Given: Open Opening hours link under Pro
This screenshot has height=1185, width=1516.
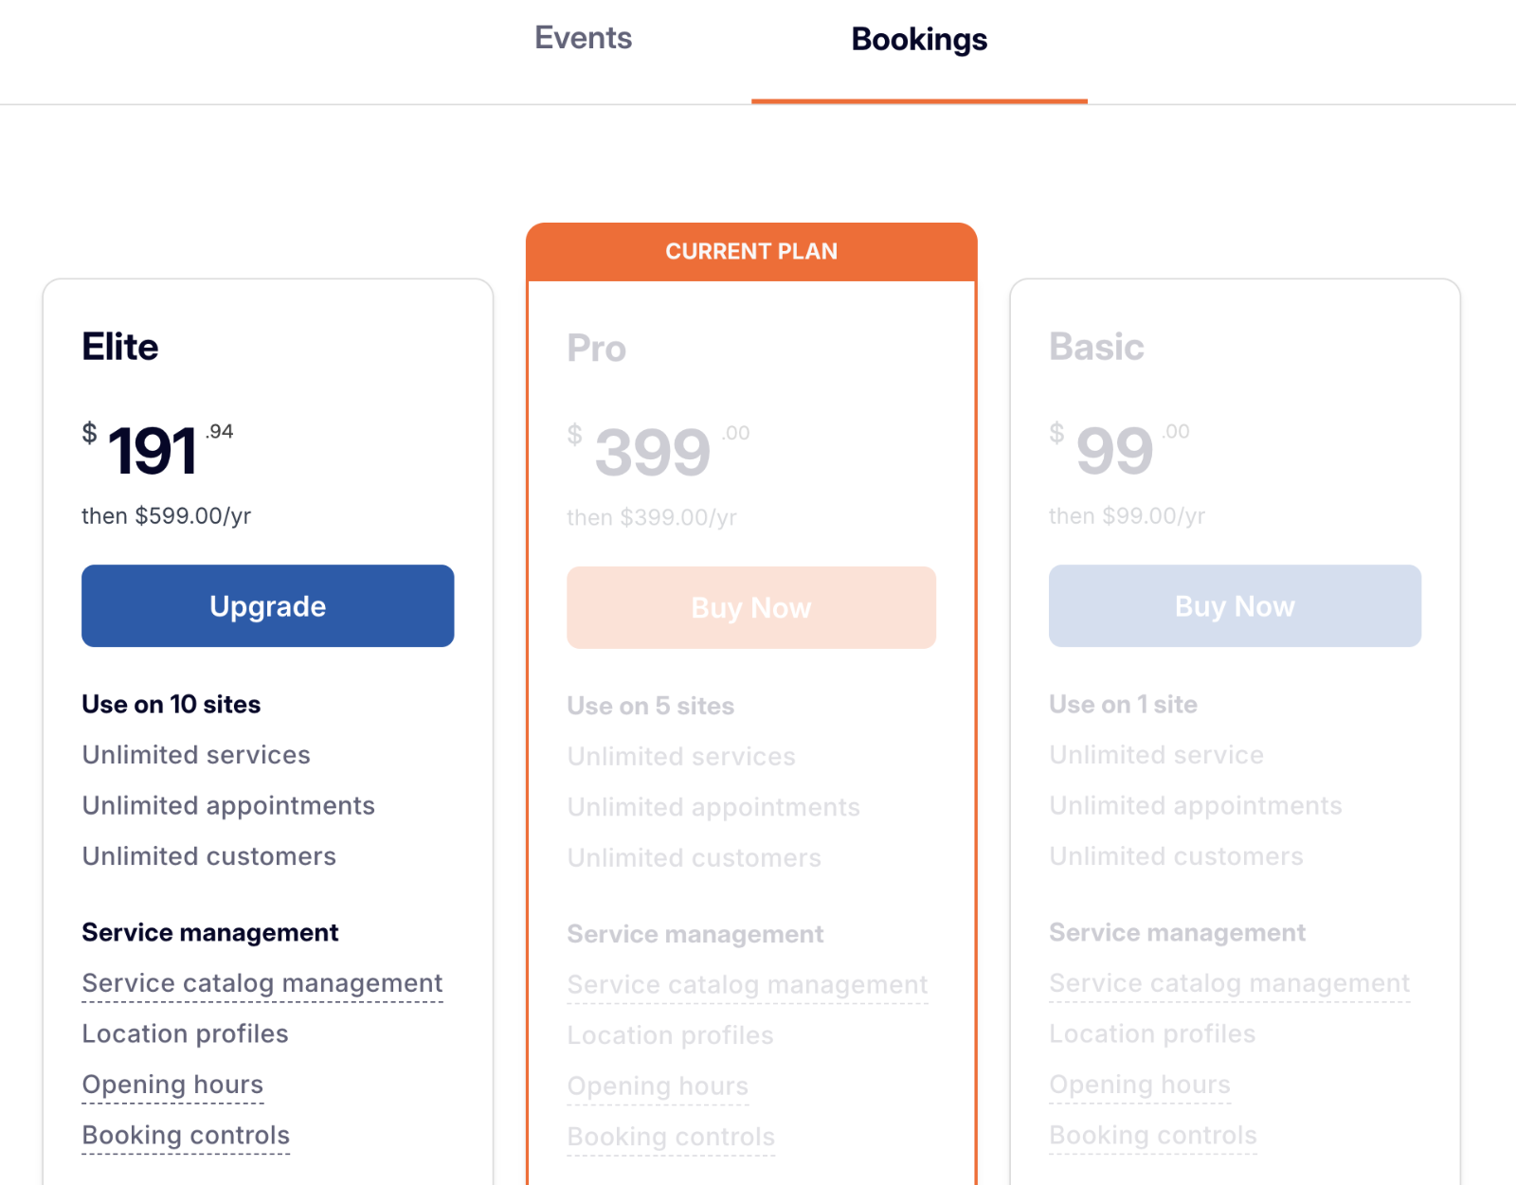Looking at the screenshot, I should click(658, 1086).
